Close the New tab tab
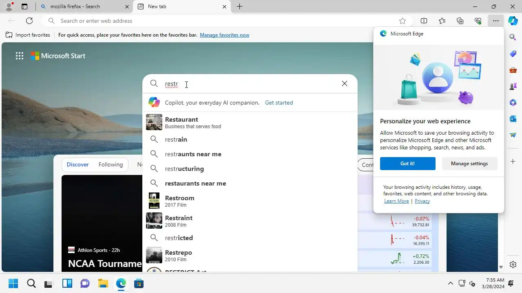The image size is (522, 293). click(225, 7)
